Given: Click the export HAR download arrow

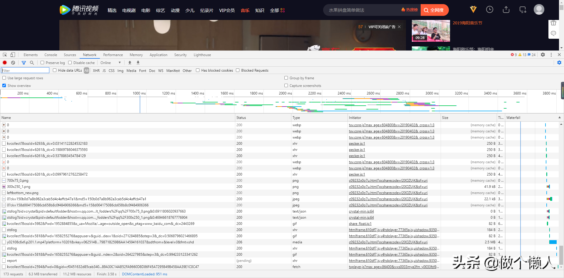Looking at the screenshot, I should tap(138, 63).
